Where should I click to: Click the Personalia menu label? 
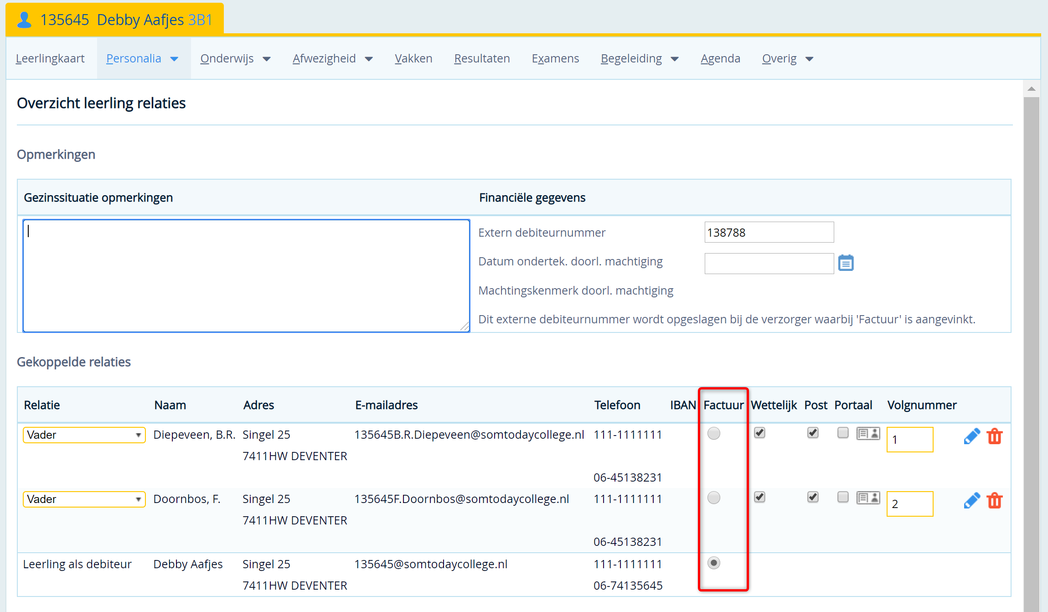(134, 58)
